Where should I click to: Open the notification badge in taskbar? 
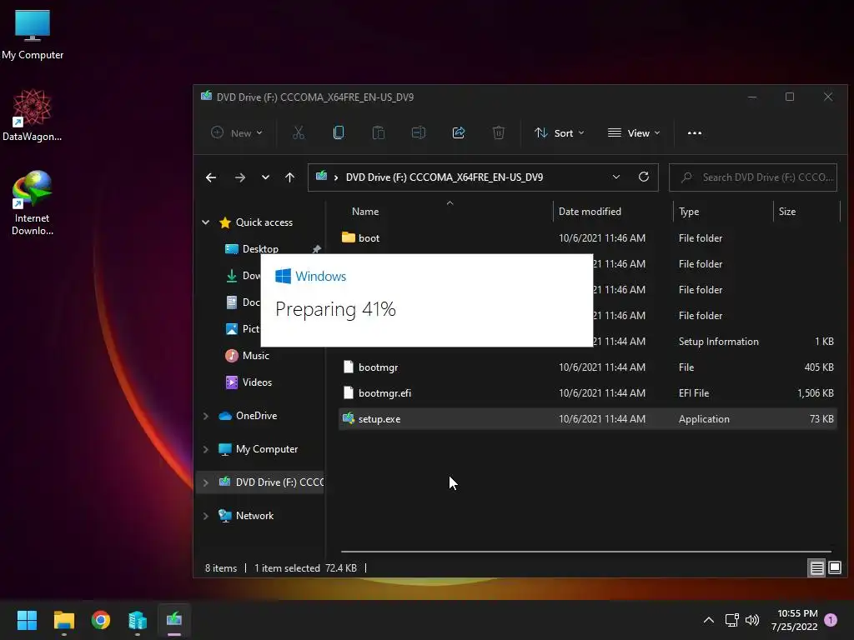tap(831, 620)
